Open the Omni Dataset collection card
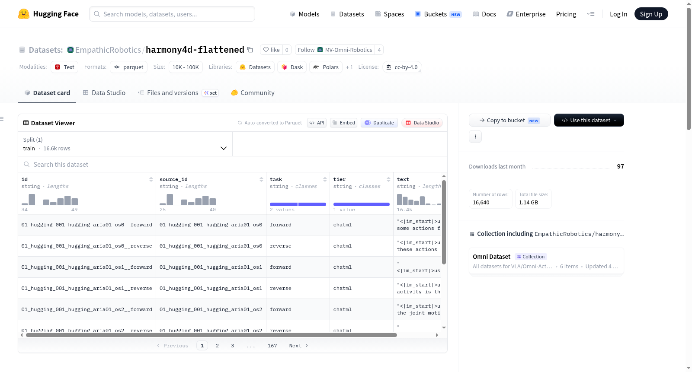Screen dimensions: 692x372 pos(546,261)
